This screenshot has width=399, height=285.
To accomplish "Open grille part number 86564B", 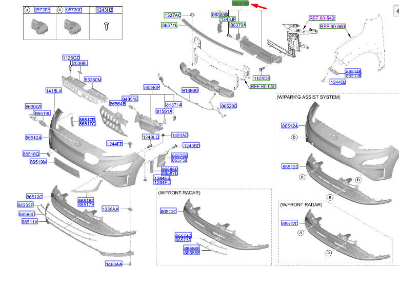I will [x=117, y=104].
